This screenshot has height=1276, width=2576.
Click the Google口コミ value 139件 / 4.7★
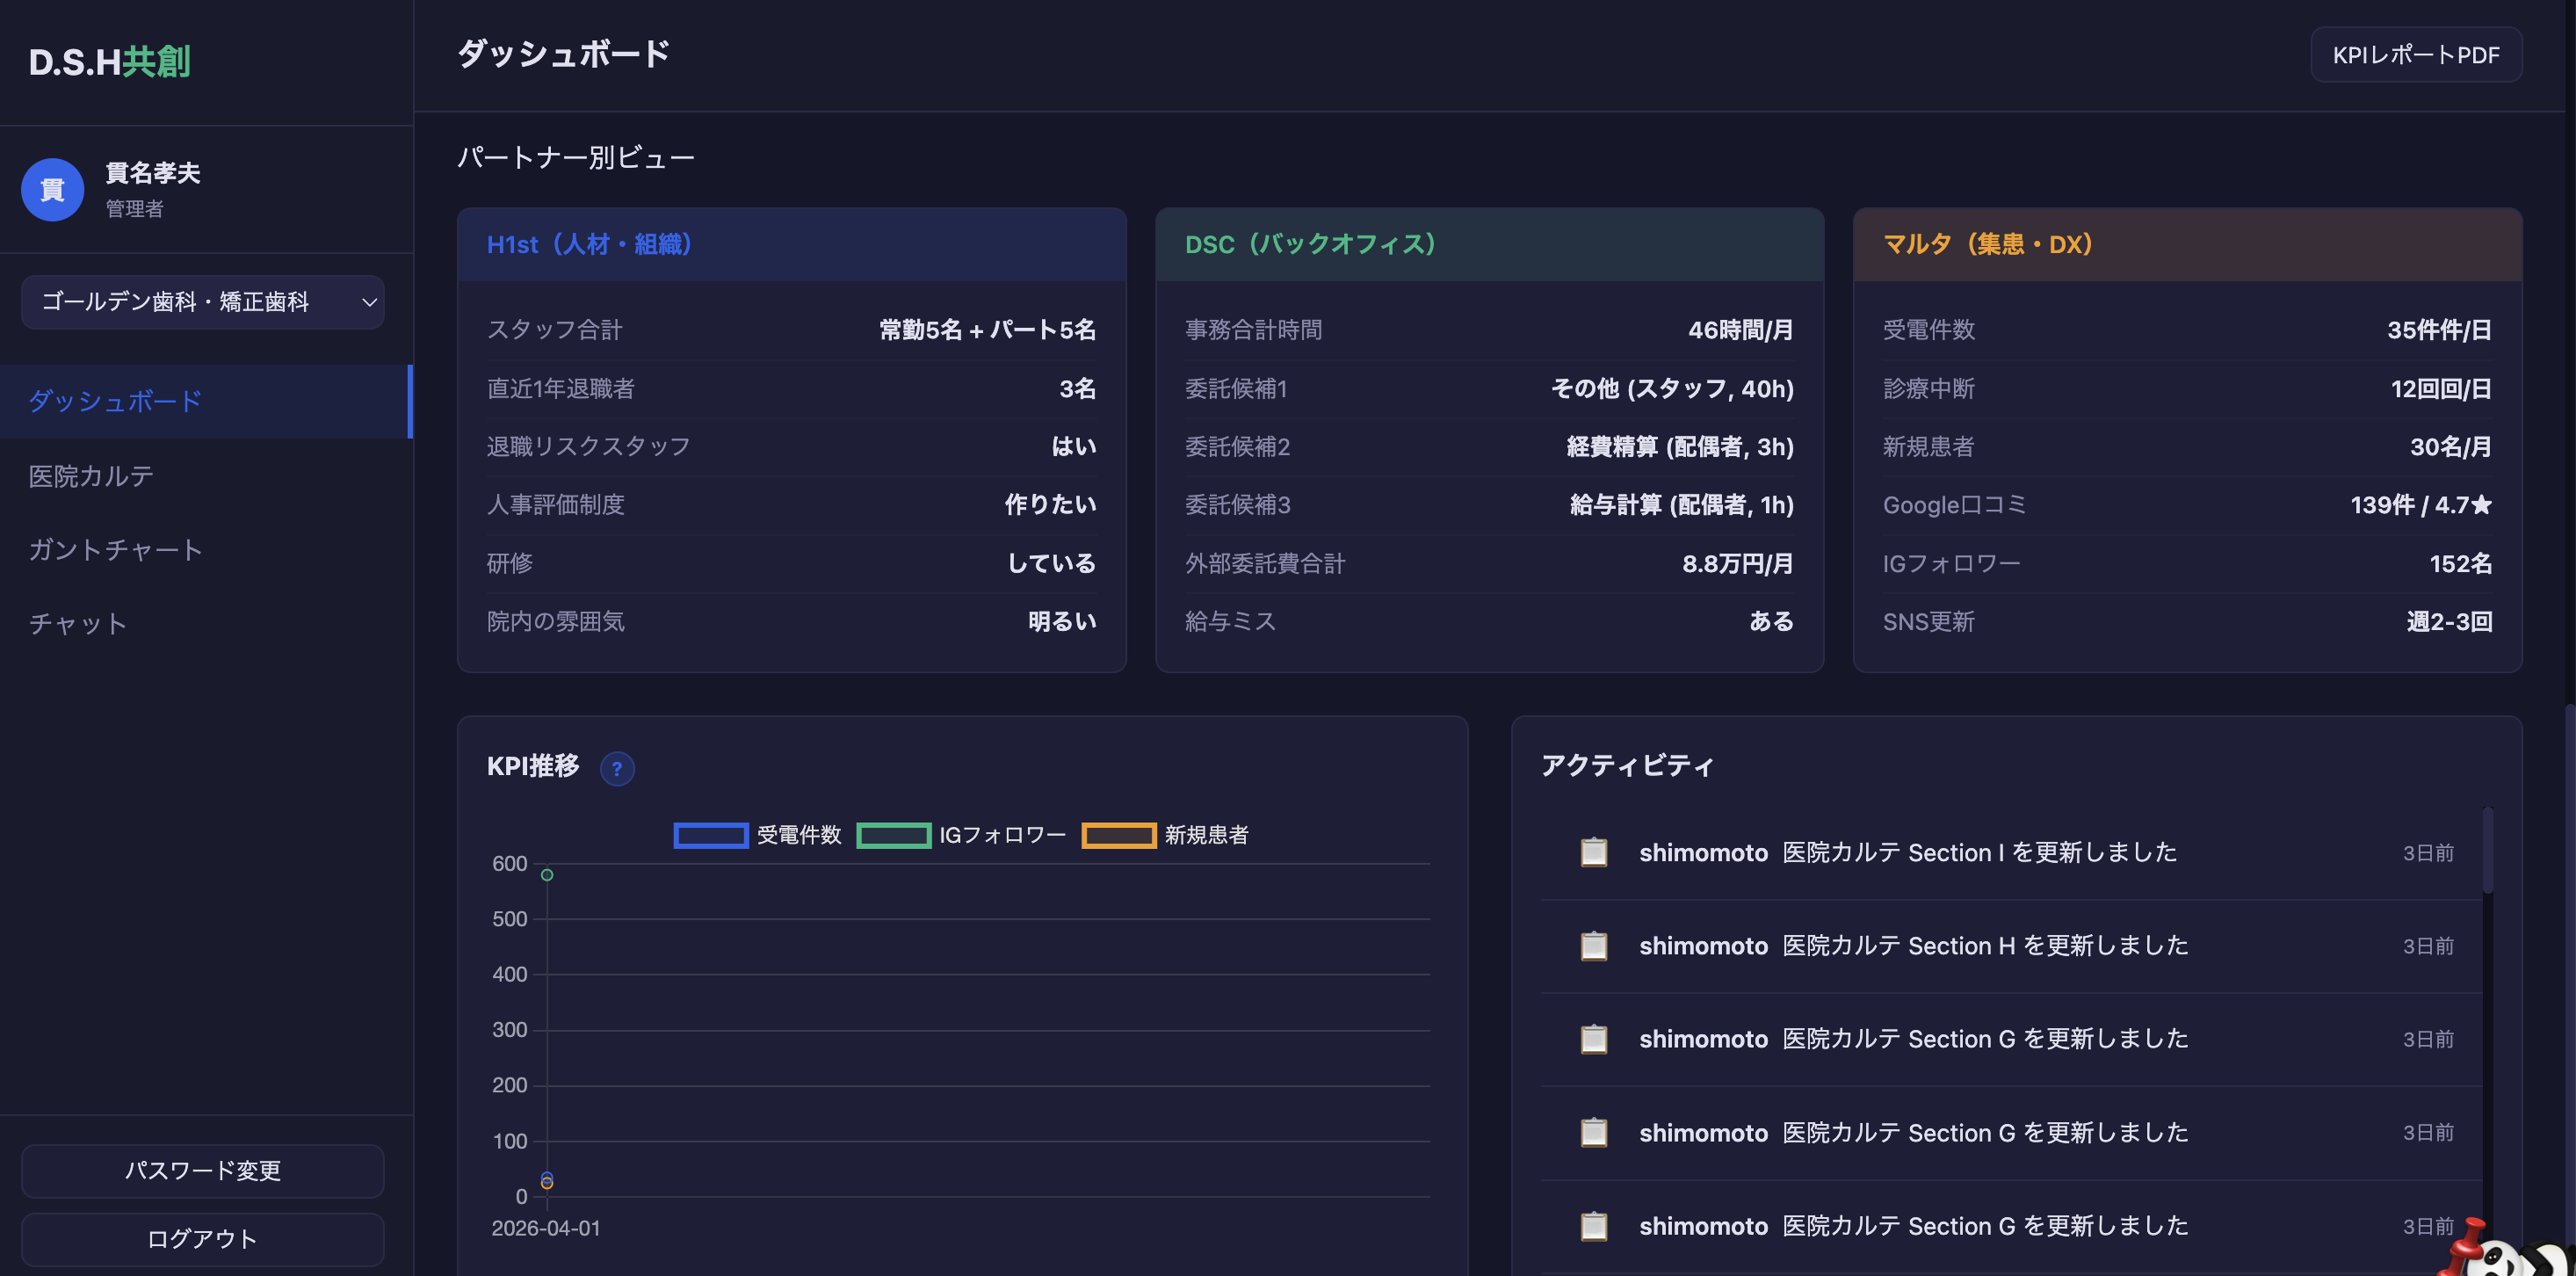click(x=2421, y=504)
